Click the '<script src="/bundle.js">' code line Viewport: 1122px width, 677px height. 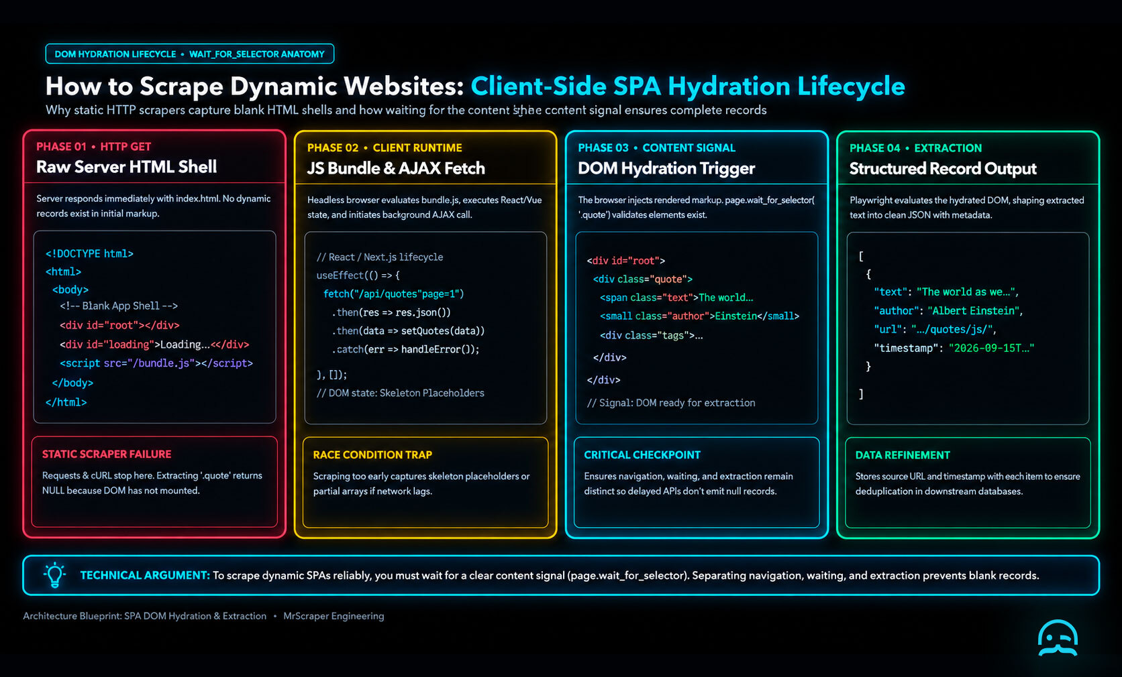click(x=156, y=363)
